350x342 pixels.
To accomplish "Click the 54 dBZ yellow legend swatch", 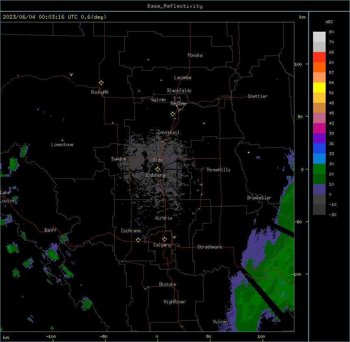I will coord(319,87).
